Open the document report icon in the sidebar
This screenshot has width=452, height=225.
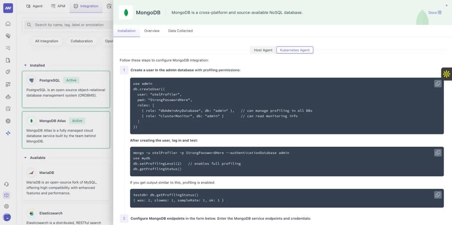(x=8, y=60)
